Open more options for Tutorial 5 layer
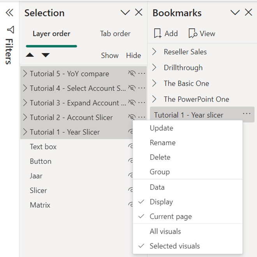Viewport: 257px width, 257px height. point(142,74)
